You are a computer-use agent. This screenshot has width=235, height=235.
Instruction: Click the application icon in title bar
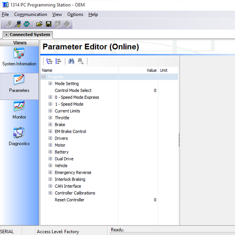coord(5,5)
